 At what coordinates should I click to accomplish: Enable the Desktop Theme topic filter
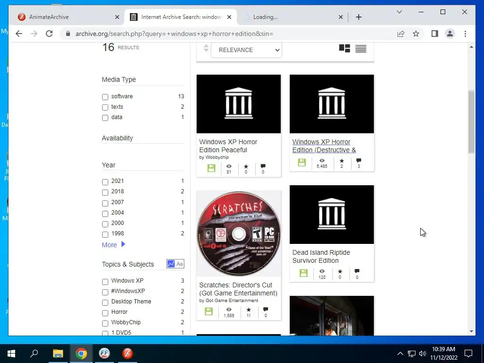(105, 302)
